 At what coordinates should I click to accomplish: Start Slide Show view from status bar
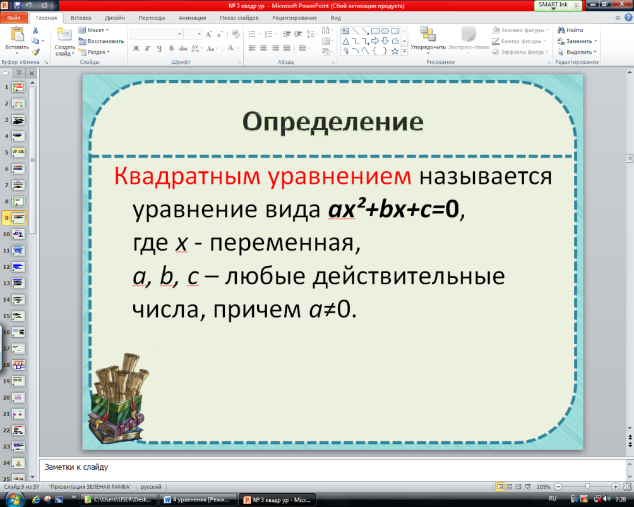click(528, 487)
